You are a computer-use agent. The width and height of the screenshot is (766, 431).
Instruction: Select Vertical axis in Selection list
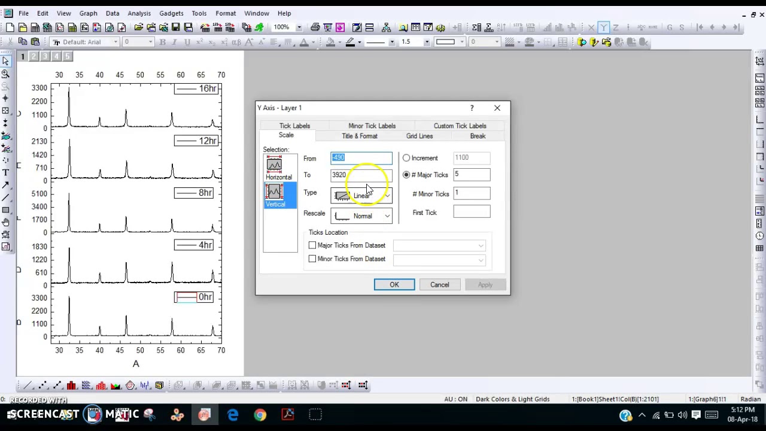tap(279, 196)
